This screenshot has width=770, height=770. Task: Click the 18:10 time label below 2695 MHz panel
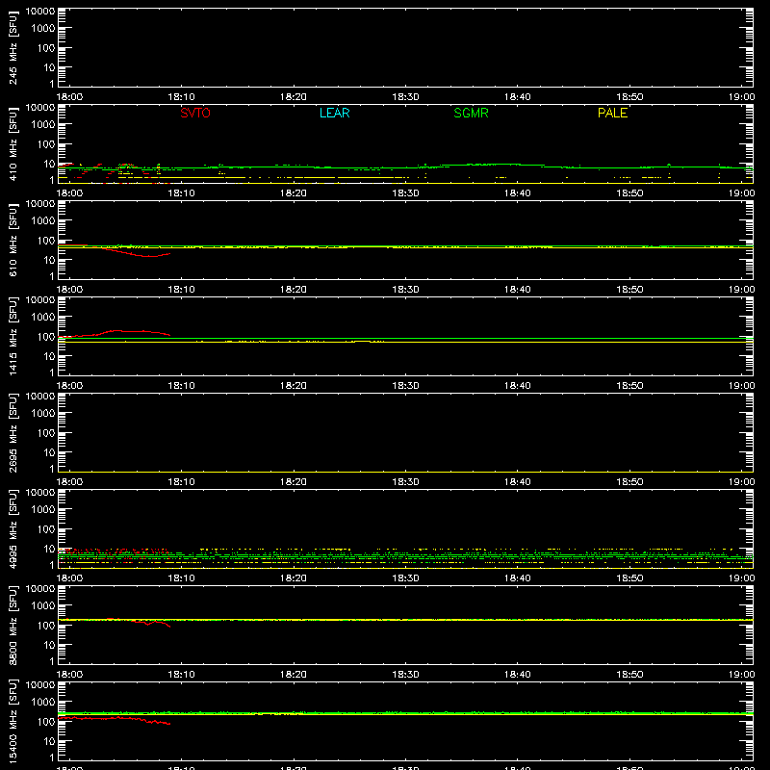coord(181,482)
